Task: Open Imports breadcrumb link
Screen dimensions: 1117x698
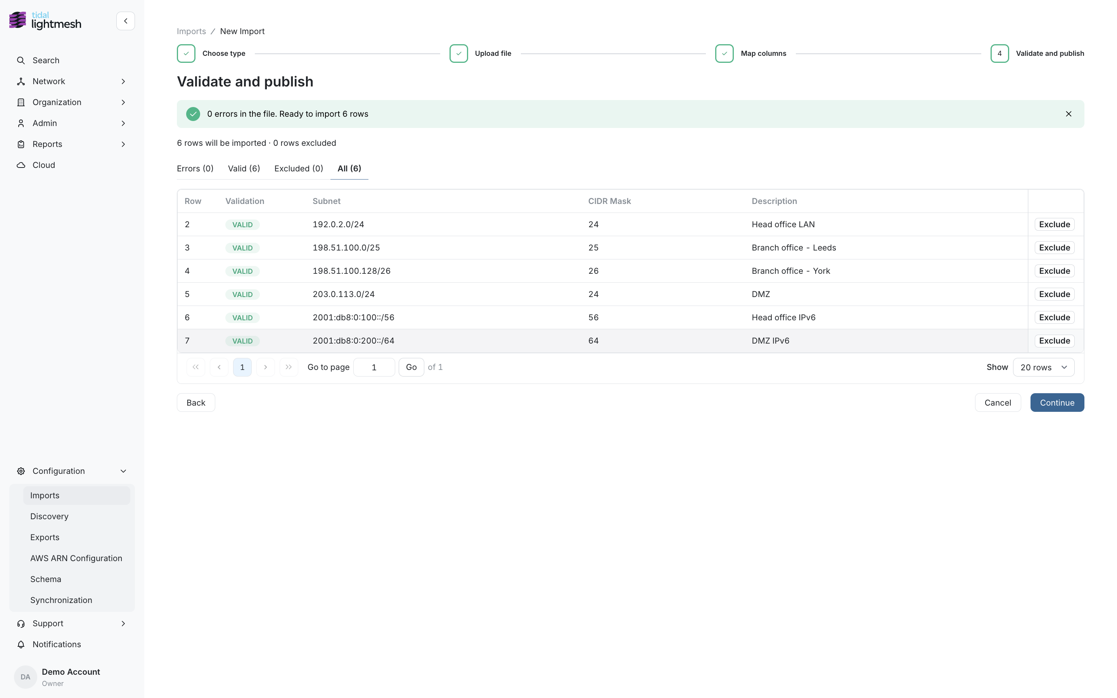Action: 191,31
